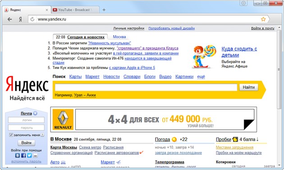Click example query Урал – Анжи
The image size is (284, 170).
[x=85, y=95]
